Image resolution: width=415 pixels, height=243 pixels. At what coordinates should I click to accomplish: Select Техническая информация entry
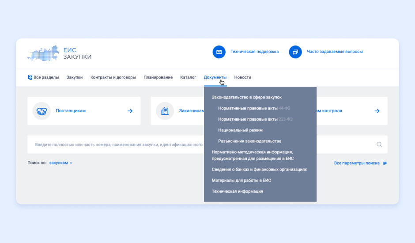point(238,191)
